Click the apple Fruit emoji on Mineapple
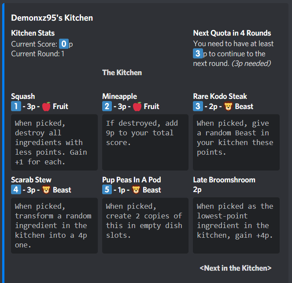 point(137,106)
